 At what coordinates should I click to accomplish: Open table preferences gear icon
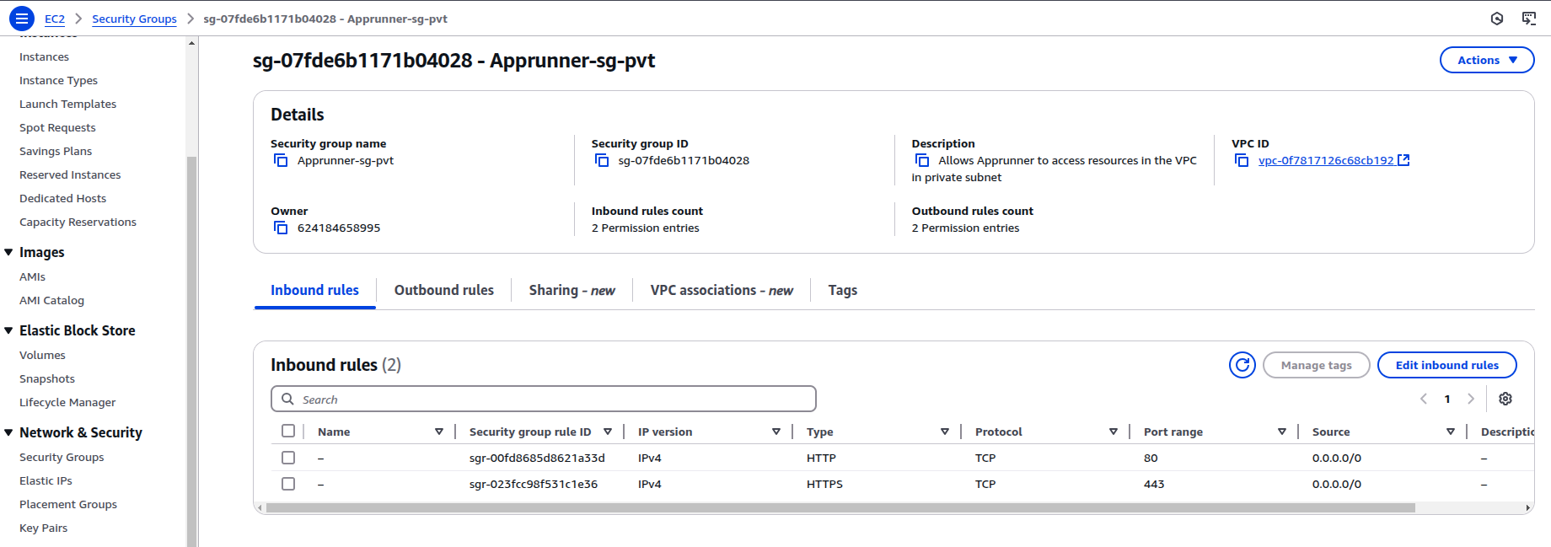click(1505, 399)
